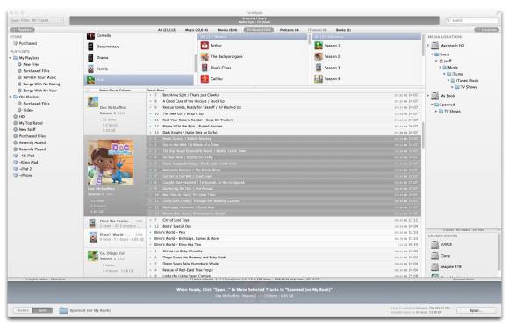Switch to the Podcasts media tab
The image size is (509, 327).
pos(290,30)
